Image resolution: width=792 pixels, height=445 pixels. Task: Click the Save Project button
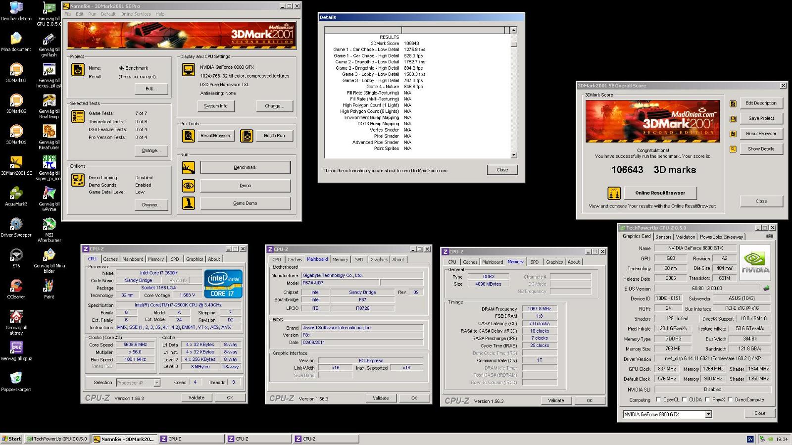[x=761, y=119]
